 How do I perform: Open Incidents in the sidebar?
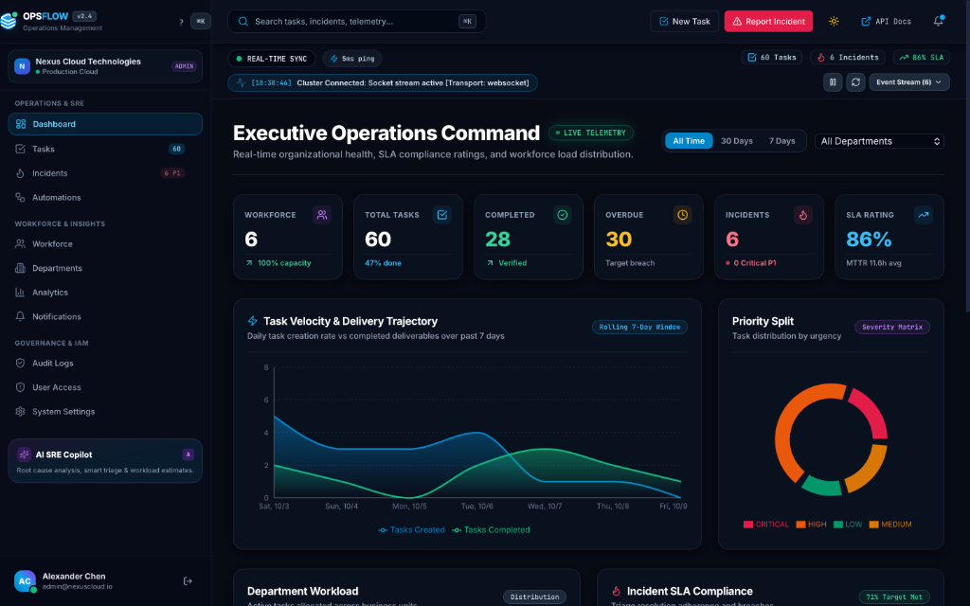coord(105,173)
